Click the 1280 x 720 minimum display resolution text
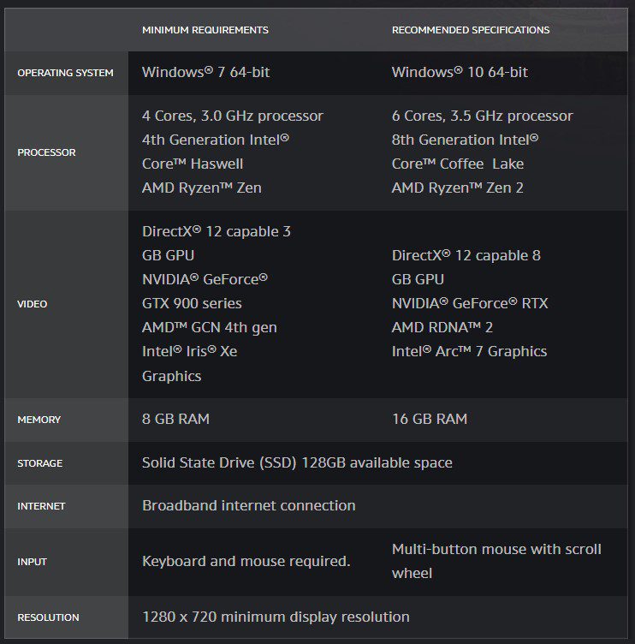Screen dimensions: 635x644 276,617
